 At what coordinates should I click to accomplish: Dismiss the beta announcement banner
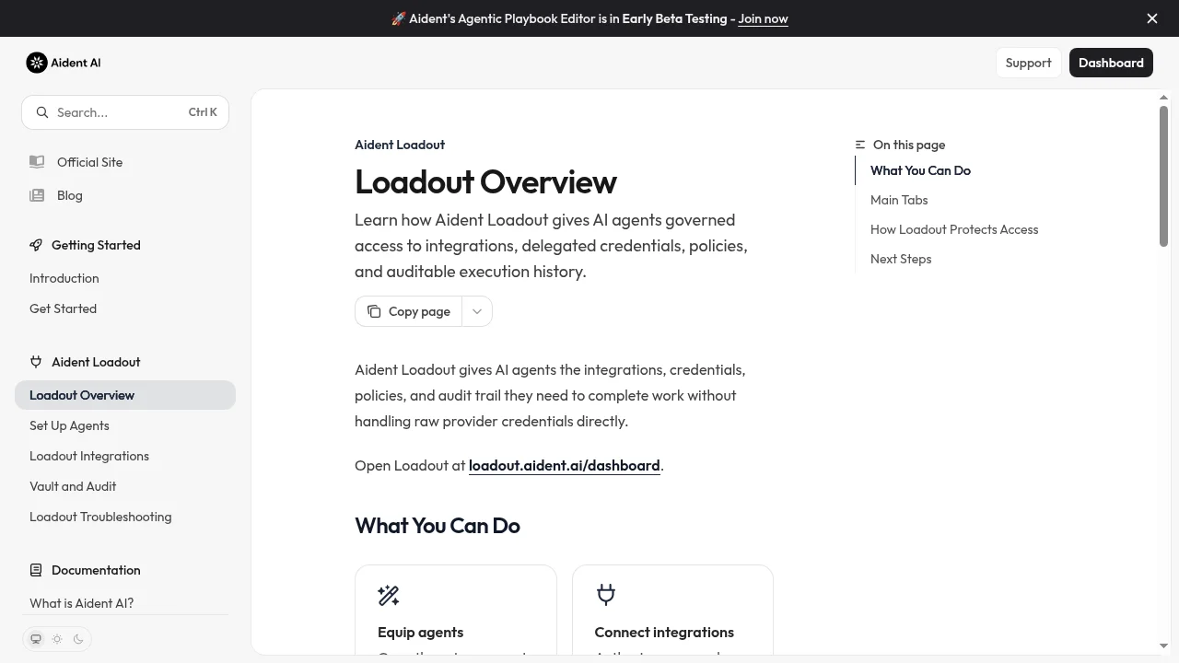pos(1152,18)
